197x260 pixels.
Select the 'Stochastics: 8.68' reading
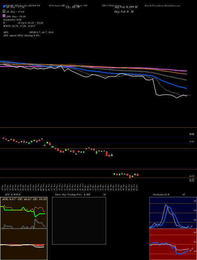tap(12, 20)
